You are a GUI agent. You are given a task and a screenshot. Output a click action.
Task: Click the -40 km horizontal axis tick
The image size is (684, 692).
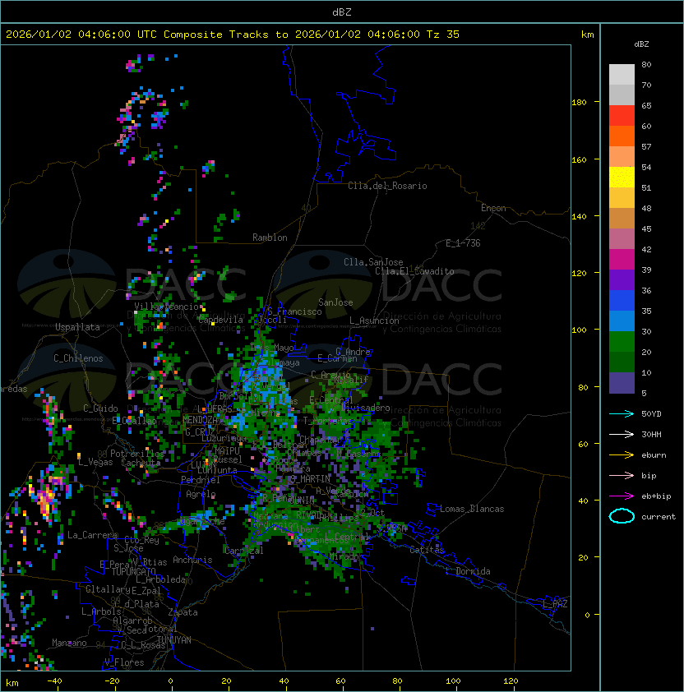point(54,681)
